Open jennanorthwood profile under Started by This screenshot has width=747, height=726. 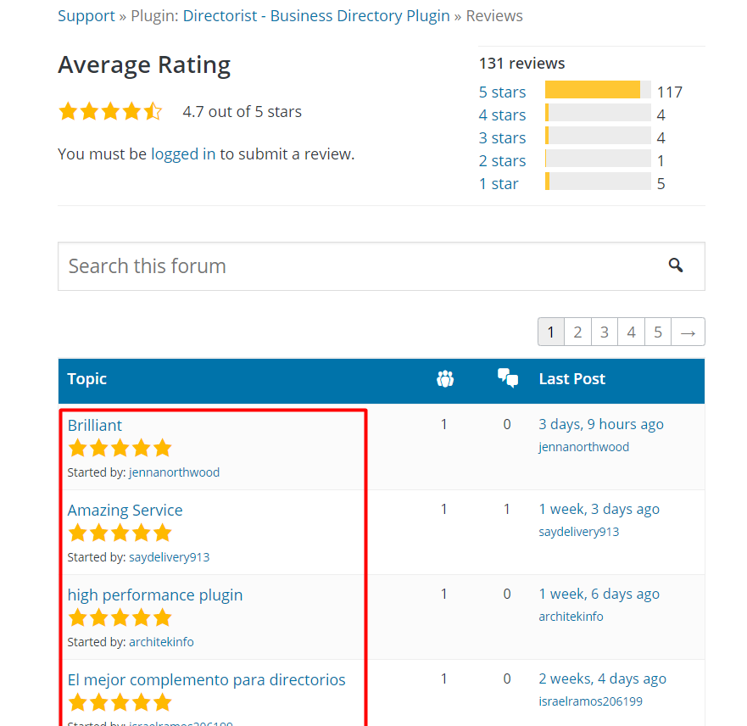pos(175,472)
